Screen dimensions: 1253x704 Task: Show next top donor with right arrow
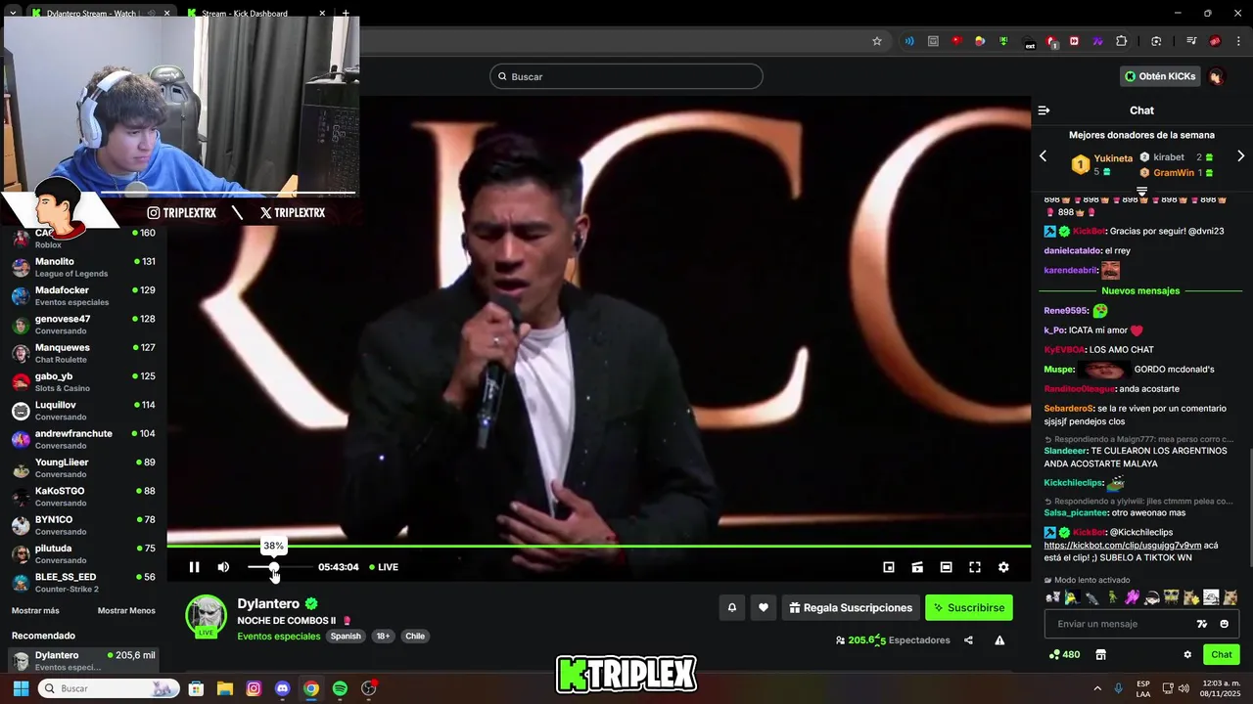(1240, 156)
